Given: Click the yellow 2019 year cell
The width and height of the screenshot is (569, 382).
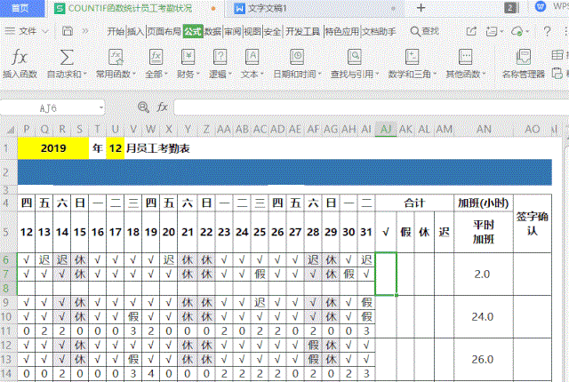Looking at the screenshot, I should pyautogui.click(x=53, y=147).
